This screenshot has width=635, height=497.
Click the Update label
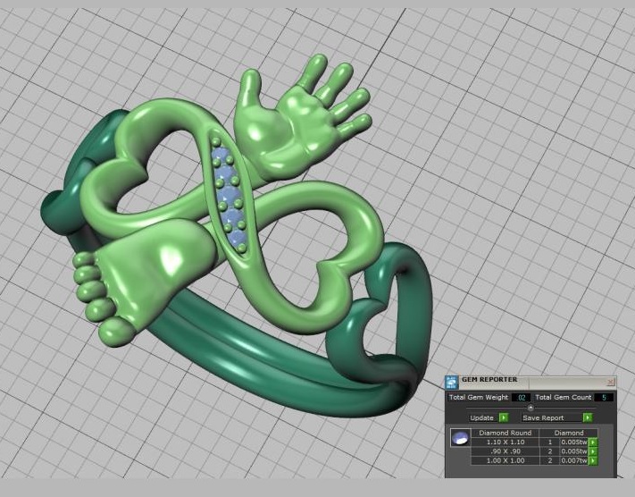[481, 417]
